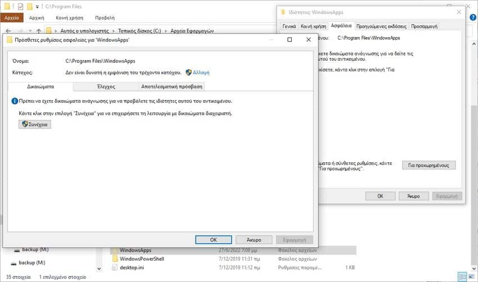
Task: Click quick access properties checkmark icon
Action: (x=20, y=6)
